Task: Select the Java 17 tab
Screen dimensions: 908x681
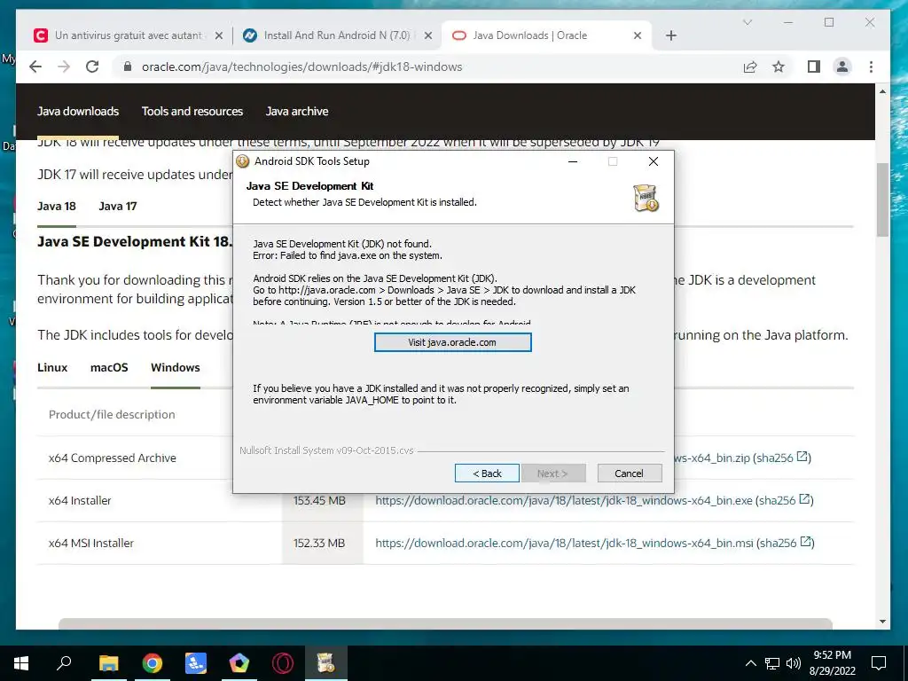Action: pyautogui.click(x=118, y=206)
